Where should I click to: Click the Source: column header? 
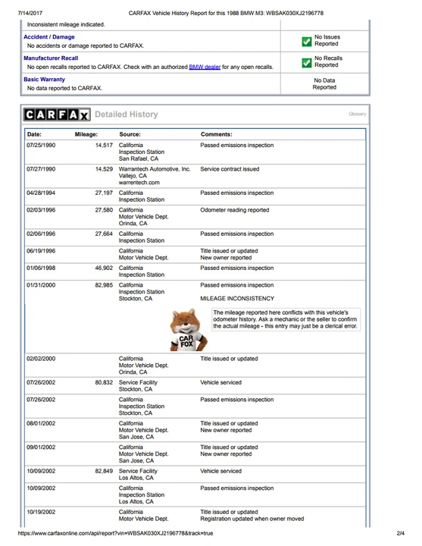pyautogui.click(x=130, y=134)
